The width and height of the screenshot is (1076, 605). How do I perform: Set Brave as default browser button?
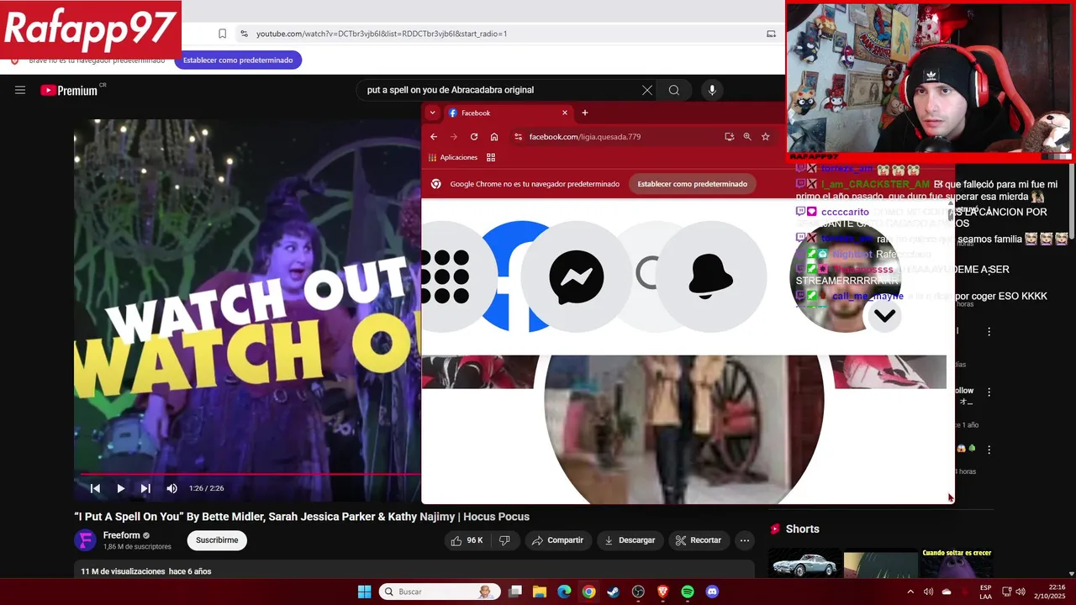click(x=238, y=60)
